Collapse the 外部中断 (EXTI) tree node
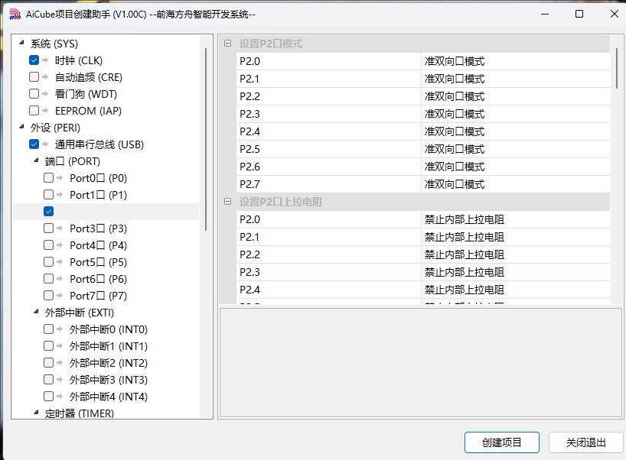This screenshot has width=626, height=460. coord(36,311)
